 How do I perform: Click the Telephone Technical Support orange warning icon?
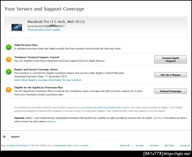click(x=9, y=59)
